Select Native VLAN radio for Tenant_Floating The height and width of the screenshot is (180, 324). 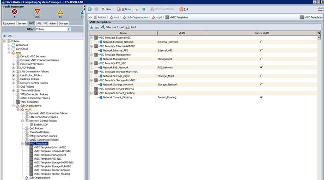point(262,97)
